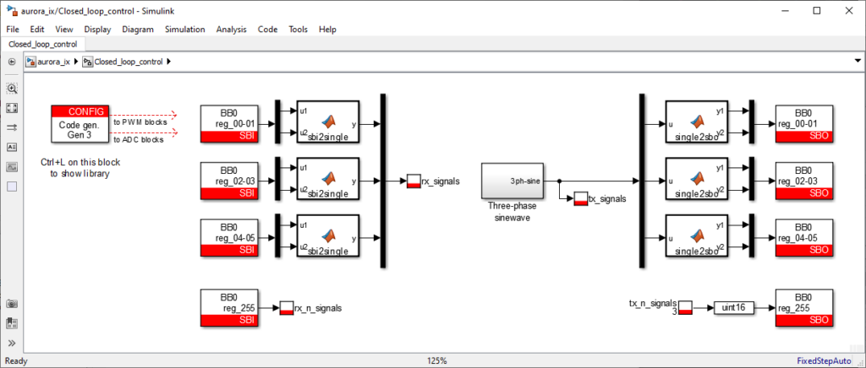
Task: Click the screenshot camera icon
Action: 12,304
